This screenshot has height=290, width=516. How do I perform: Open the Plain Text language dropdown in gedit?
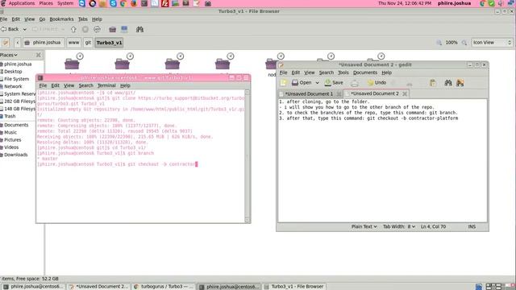pos(364,226)
